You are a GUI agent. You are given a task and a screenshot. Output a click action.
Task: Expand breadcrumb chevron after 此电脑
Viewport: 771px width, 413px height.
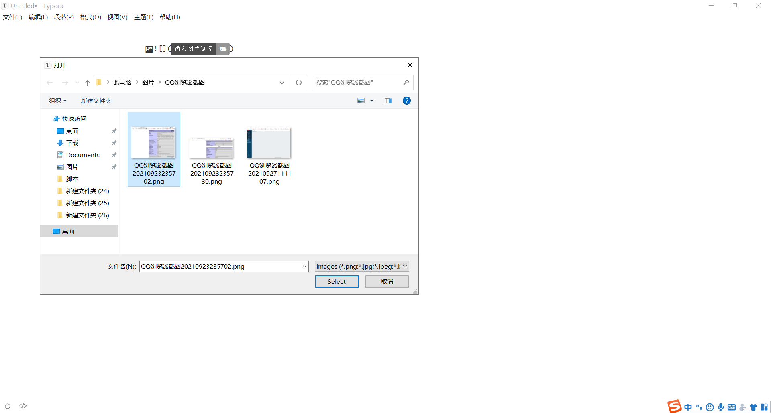coord(137,82)
